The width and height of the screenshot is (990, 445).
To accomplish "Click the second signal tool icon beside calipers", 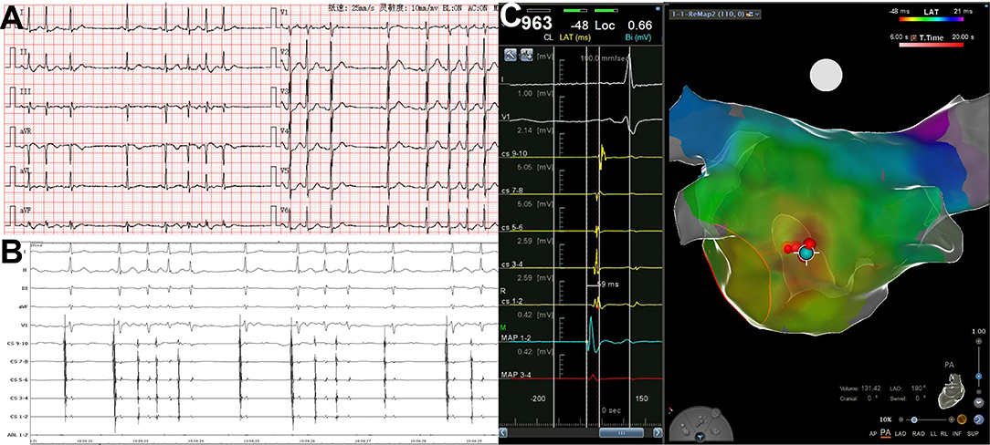I will [527, 55].
